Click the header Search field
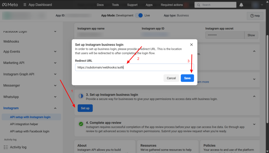 (215, 5)
